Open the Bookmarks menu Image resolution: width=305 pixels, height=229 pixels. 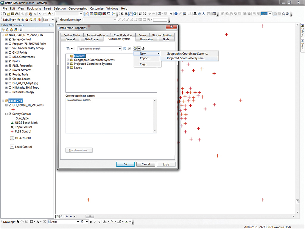tap(34, 8)
